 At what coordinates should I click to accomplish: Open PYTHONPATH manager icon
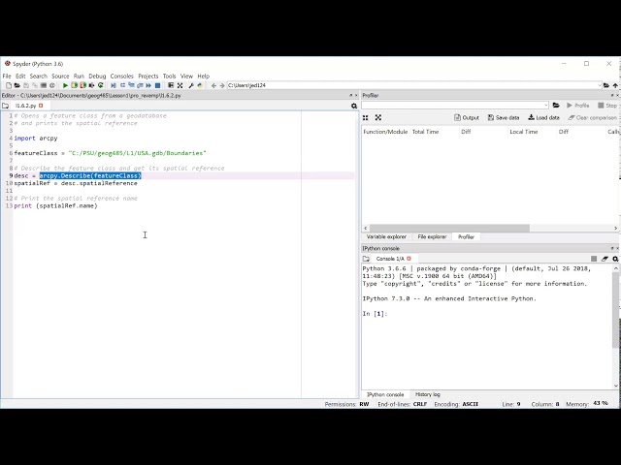coord(200,85)
